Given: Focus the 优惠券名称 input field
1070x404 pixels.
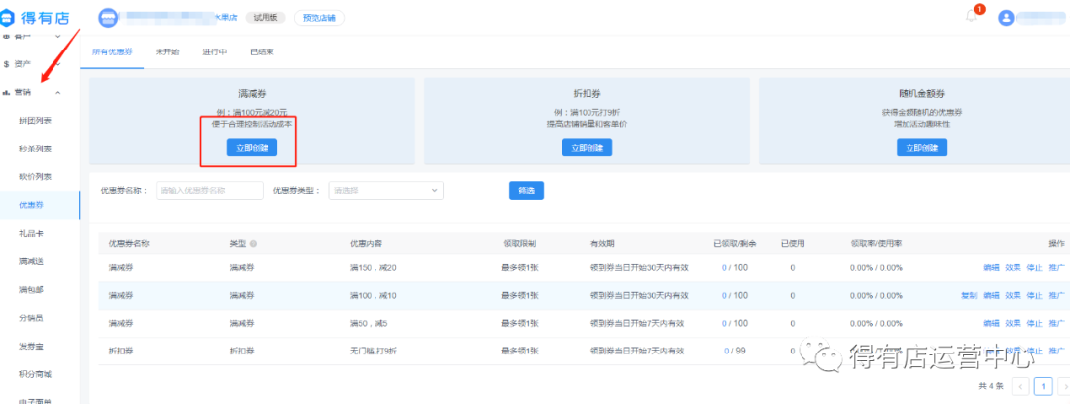Looking at the screenshot, I should click(209, 191).
